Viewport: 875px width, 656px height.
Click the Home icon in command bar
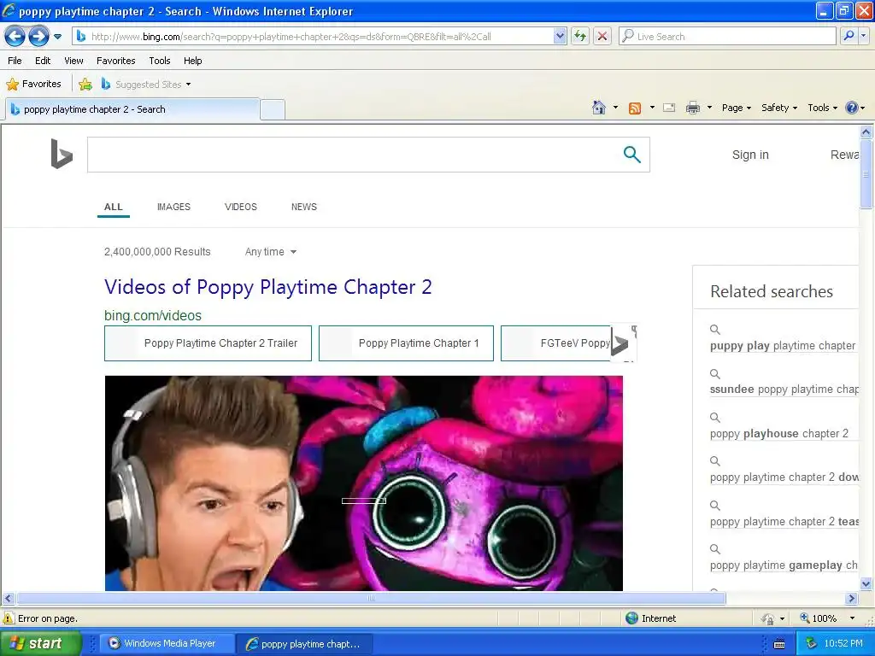(599, 108)
